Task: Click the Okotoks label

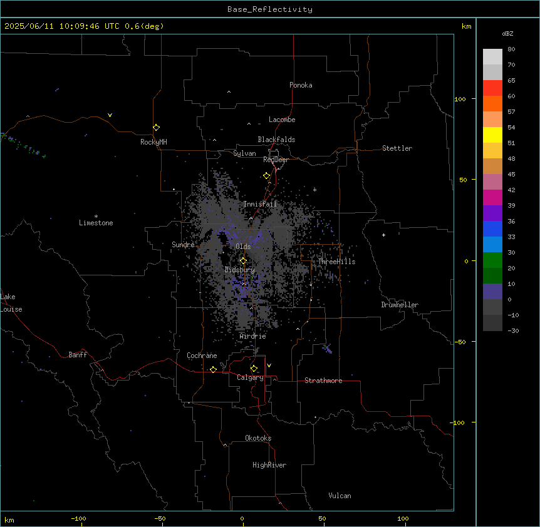Action: coord(258,438)
